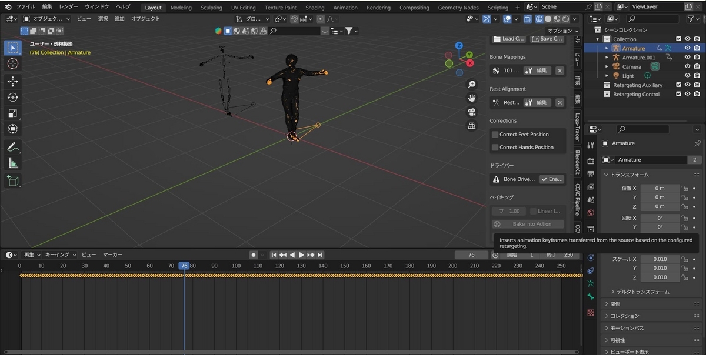
Task: Select the Scale tool in left toolbar
Action: tap(12, 113)
